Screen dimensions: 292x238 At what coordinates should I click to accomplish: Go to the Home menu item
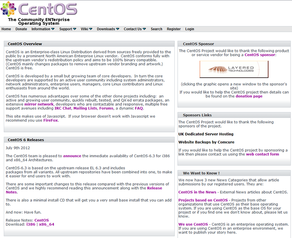coord(6,29)
